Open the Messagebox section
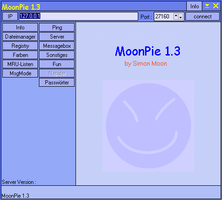This screenshot has height=200, width=222. 57,46
